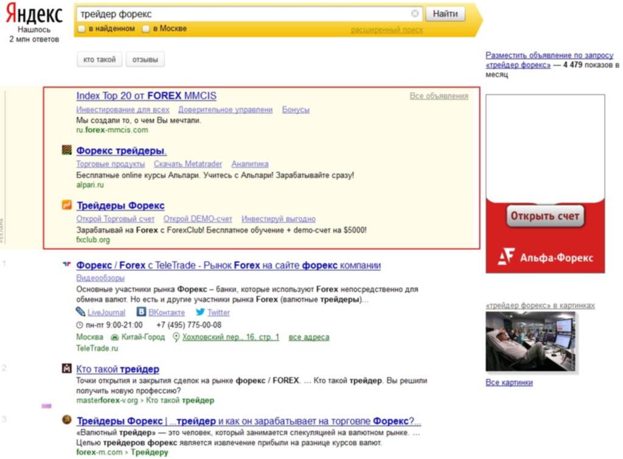Viewport: 623px width, 459px height.
Task: Open the Инвестирование для всех sitelink
Action: point(123,110)
